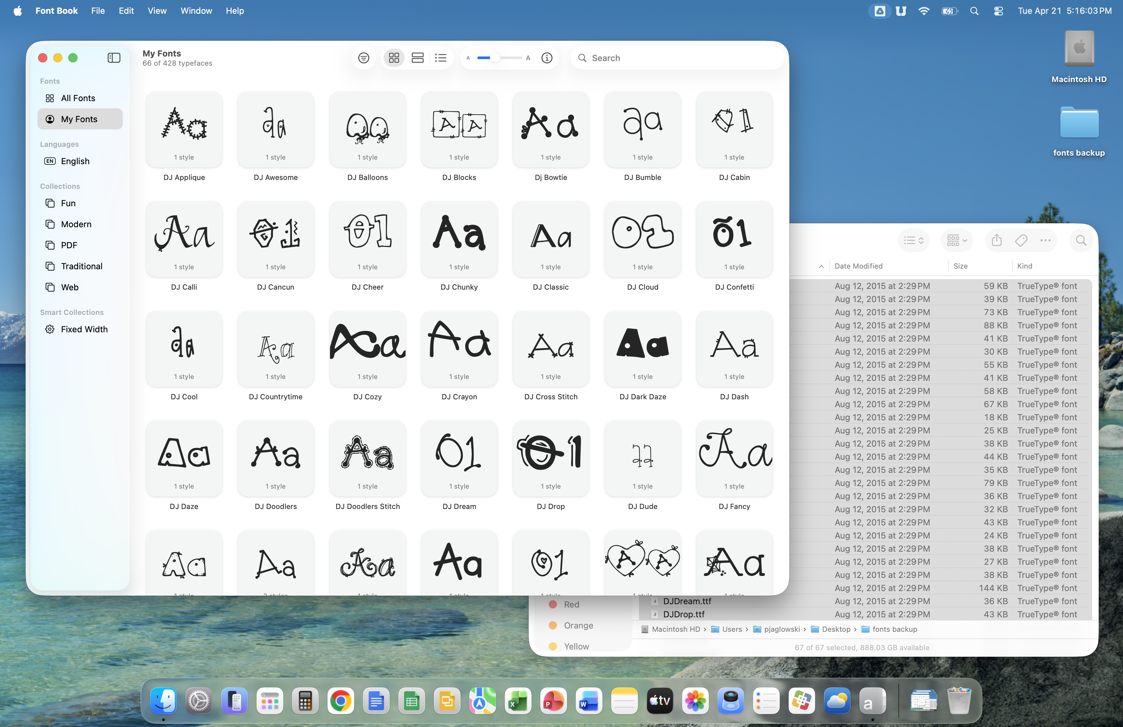This screenshot has width=1123, height=727.
Task: Open the Fixed Width smart collection
Action: tap(84, 329)
